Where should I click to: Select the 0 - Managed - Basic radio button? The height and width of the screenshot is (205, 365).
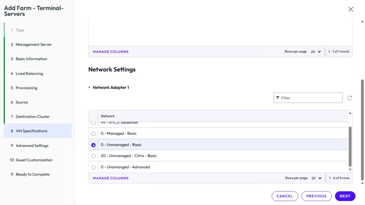tap(93, 134)
